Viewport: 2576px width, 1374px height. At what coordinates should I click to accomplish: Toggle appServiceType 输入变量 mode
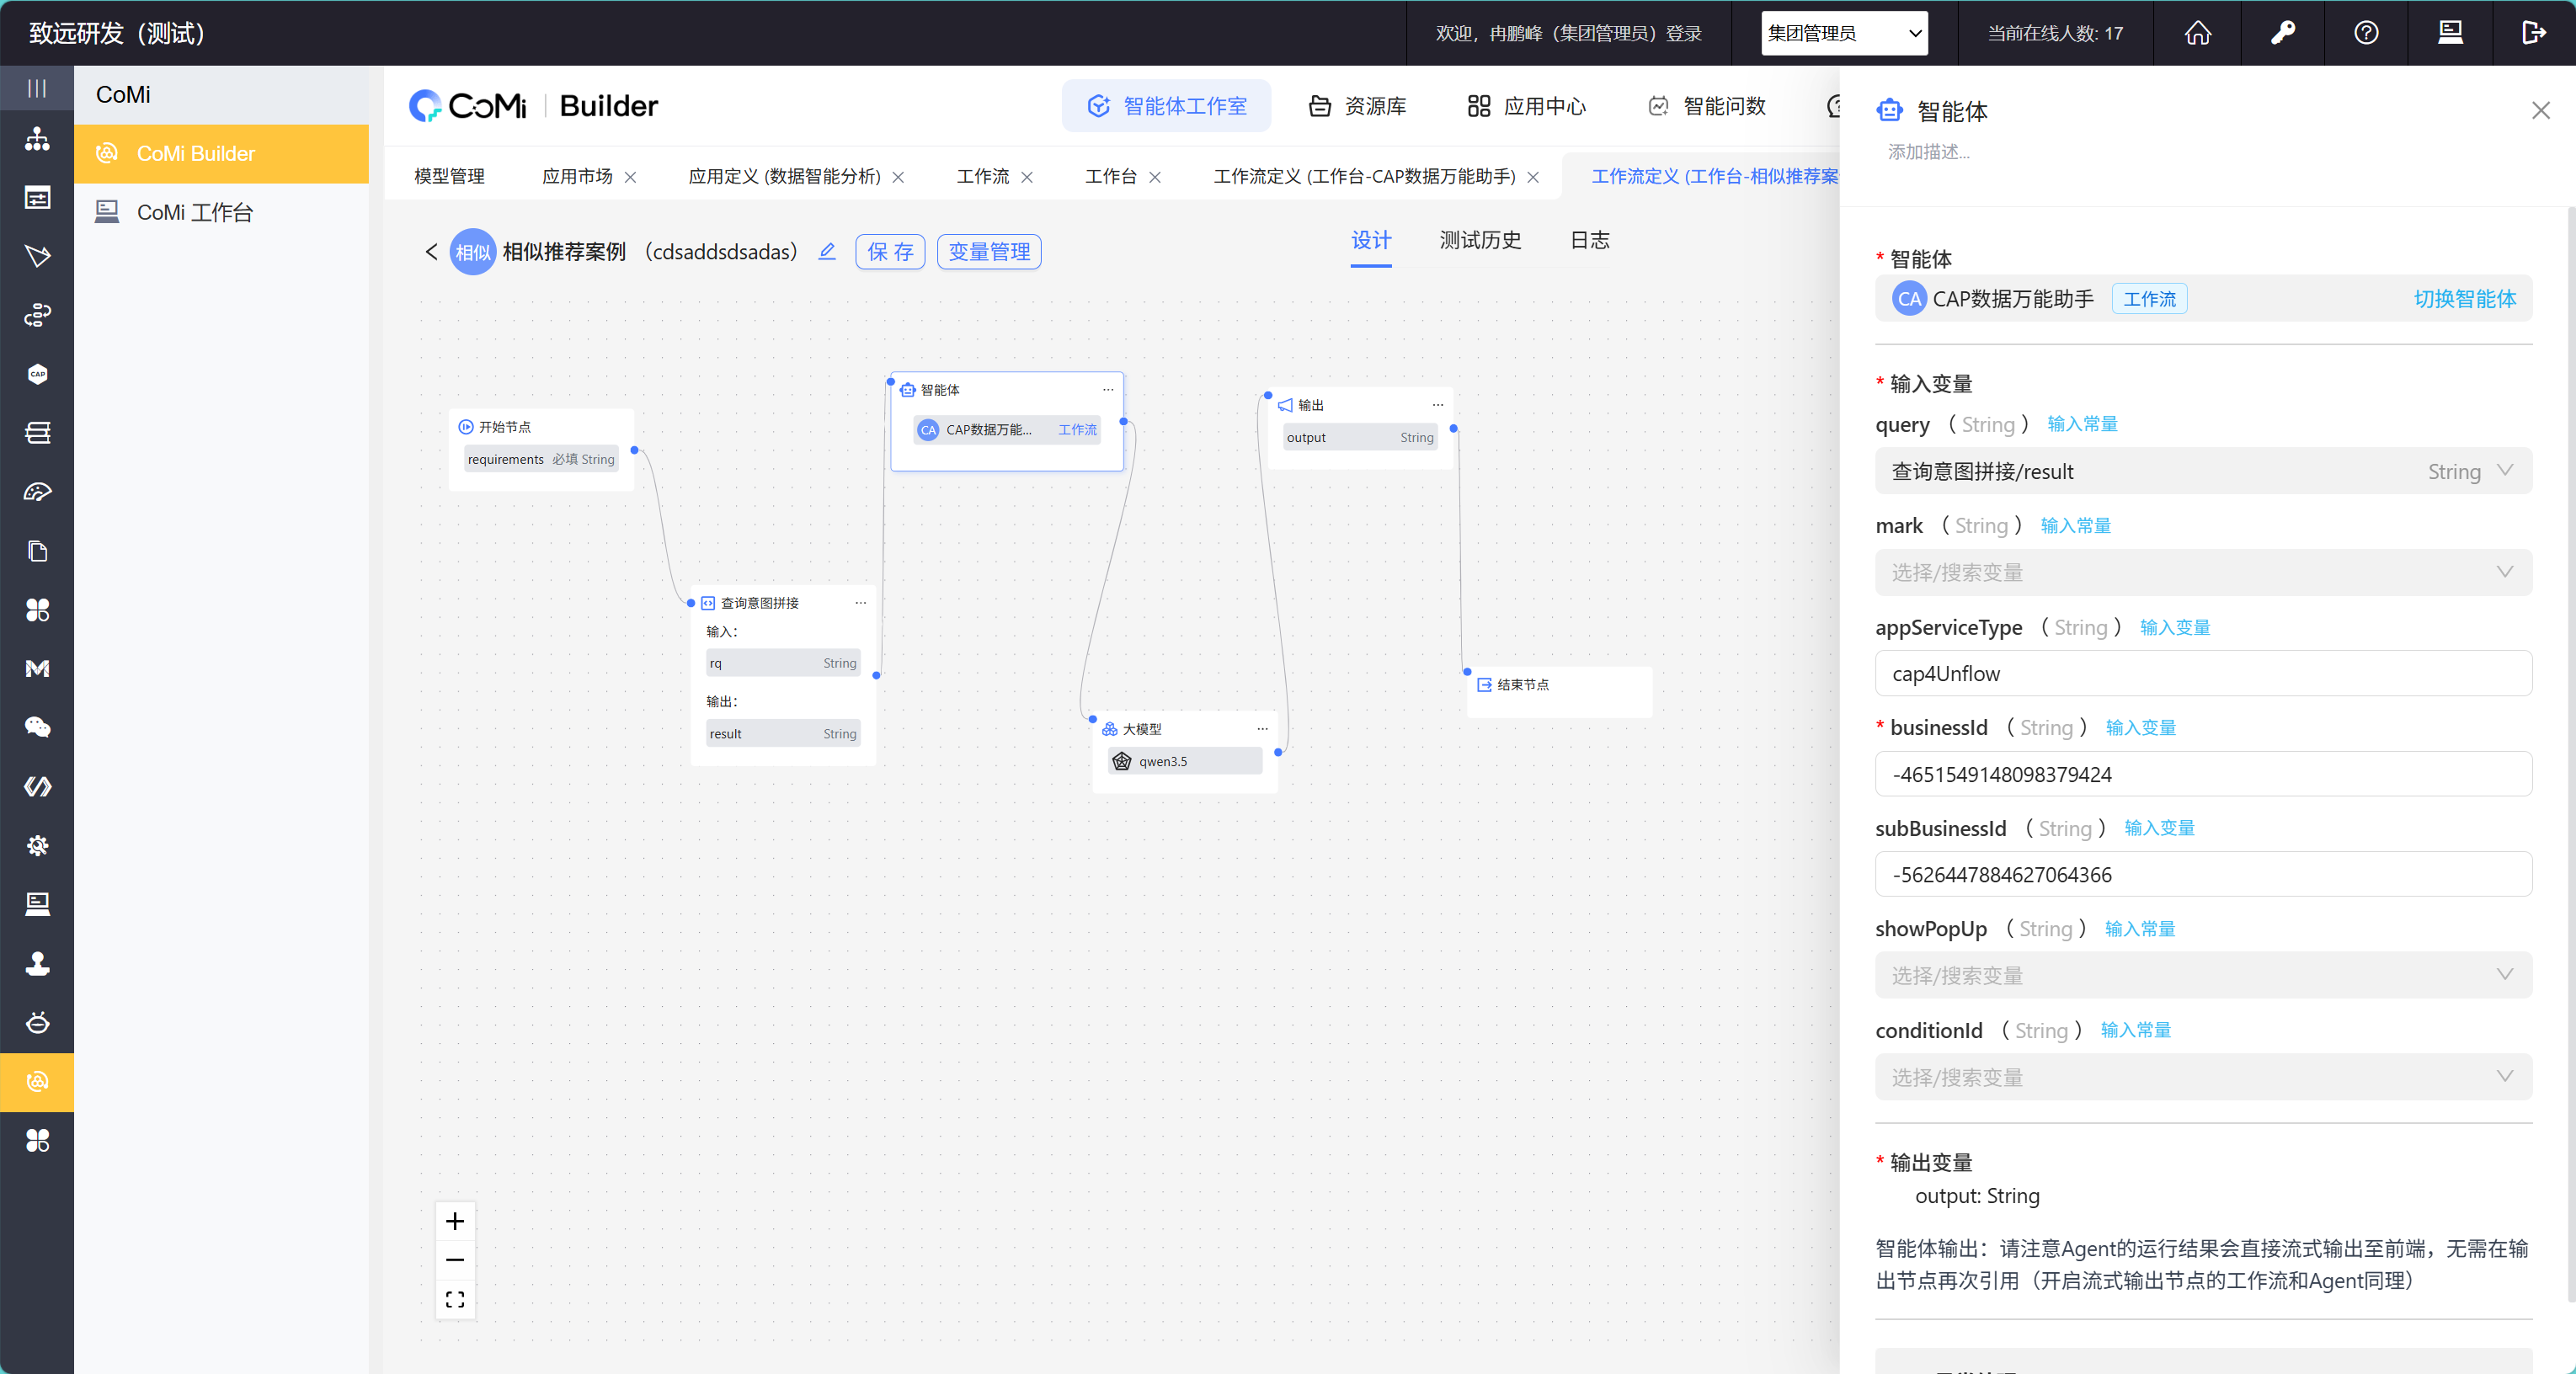[2174, 627]
